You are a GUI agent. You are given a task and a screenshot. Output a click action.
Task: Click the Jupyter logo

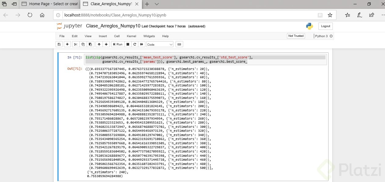pyautogui.click(x=69, y=26)
